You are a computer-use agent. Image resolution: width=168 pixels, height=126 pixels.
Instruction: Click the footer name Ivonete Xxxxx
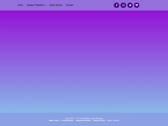pos(67,120)
